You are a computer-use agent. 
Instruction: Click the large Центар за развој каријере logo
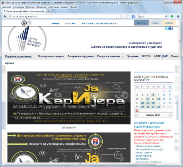[x=27, y=39]
